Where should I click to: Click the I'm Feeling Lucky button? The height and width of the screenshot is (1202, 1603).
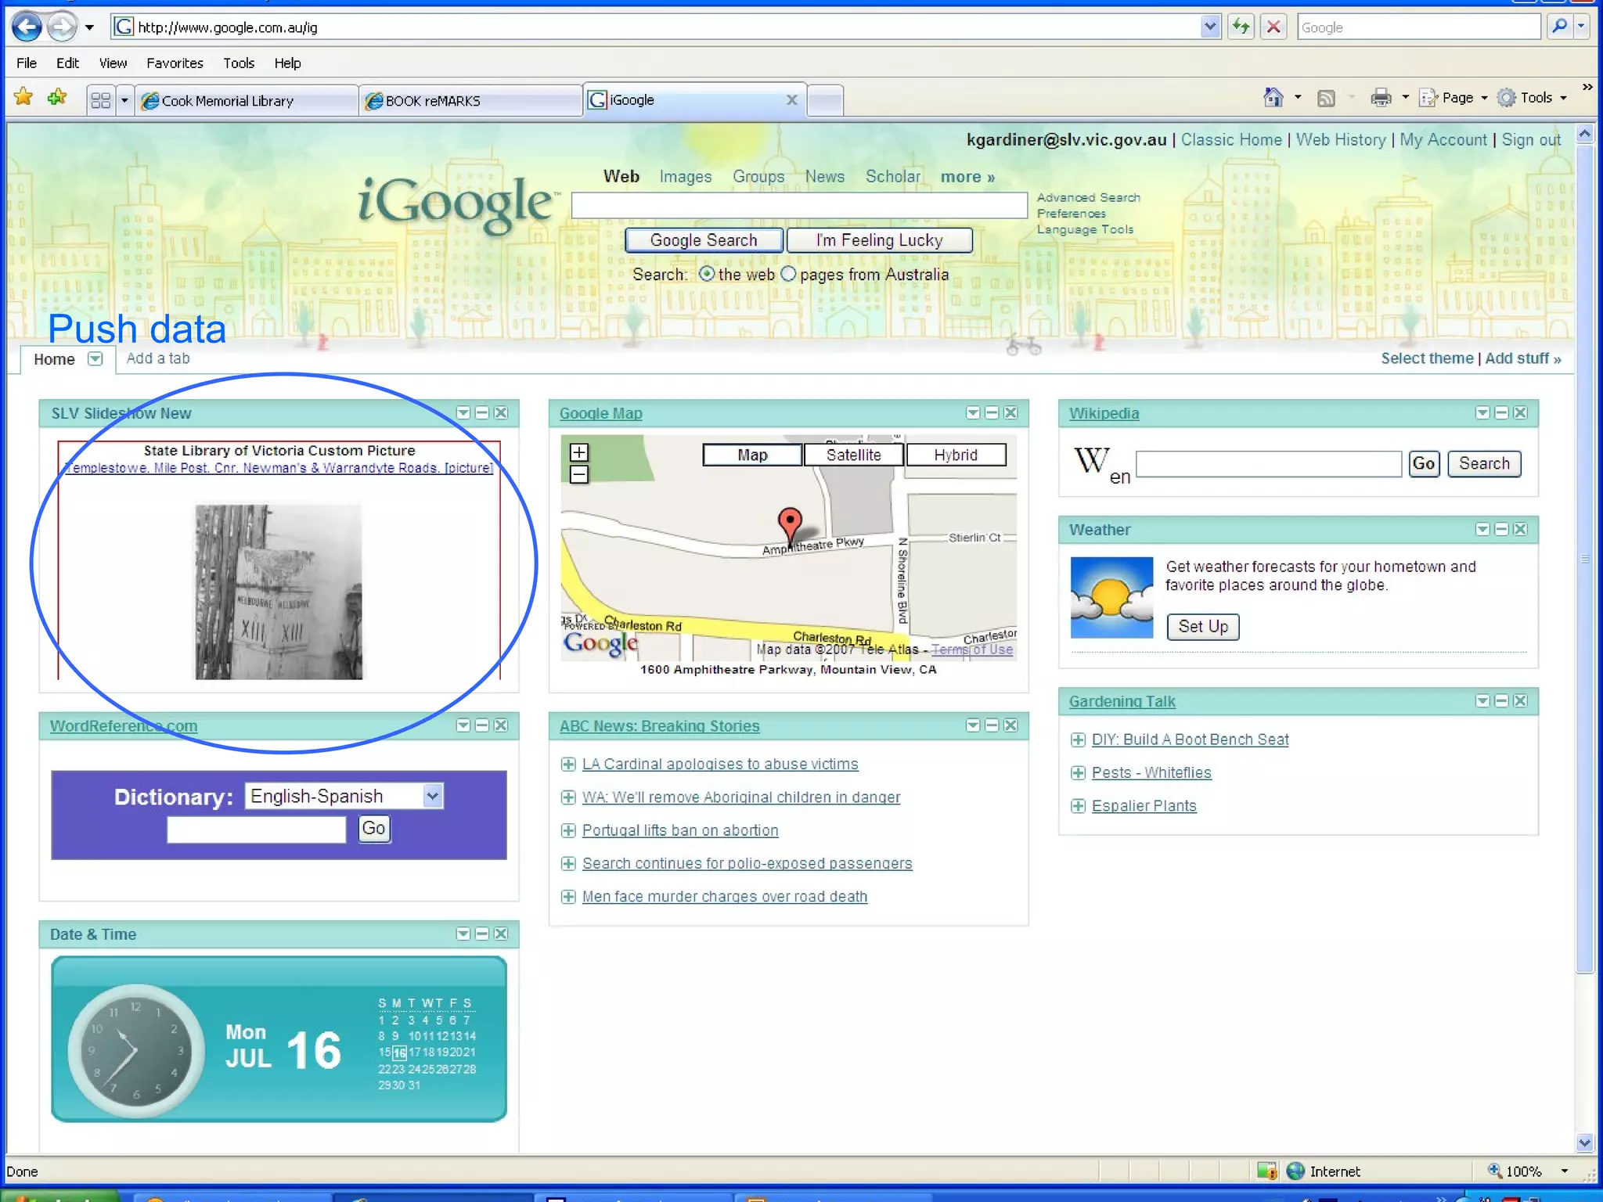[879, 240]
